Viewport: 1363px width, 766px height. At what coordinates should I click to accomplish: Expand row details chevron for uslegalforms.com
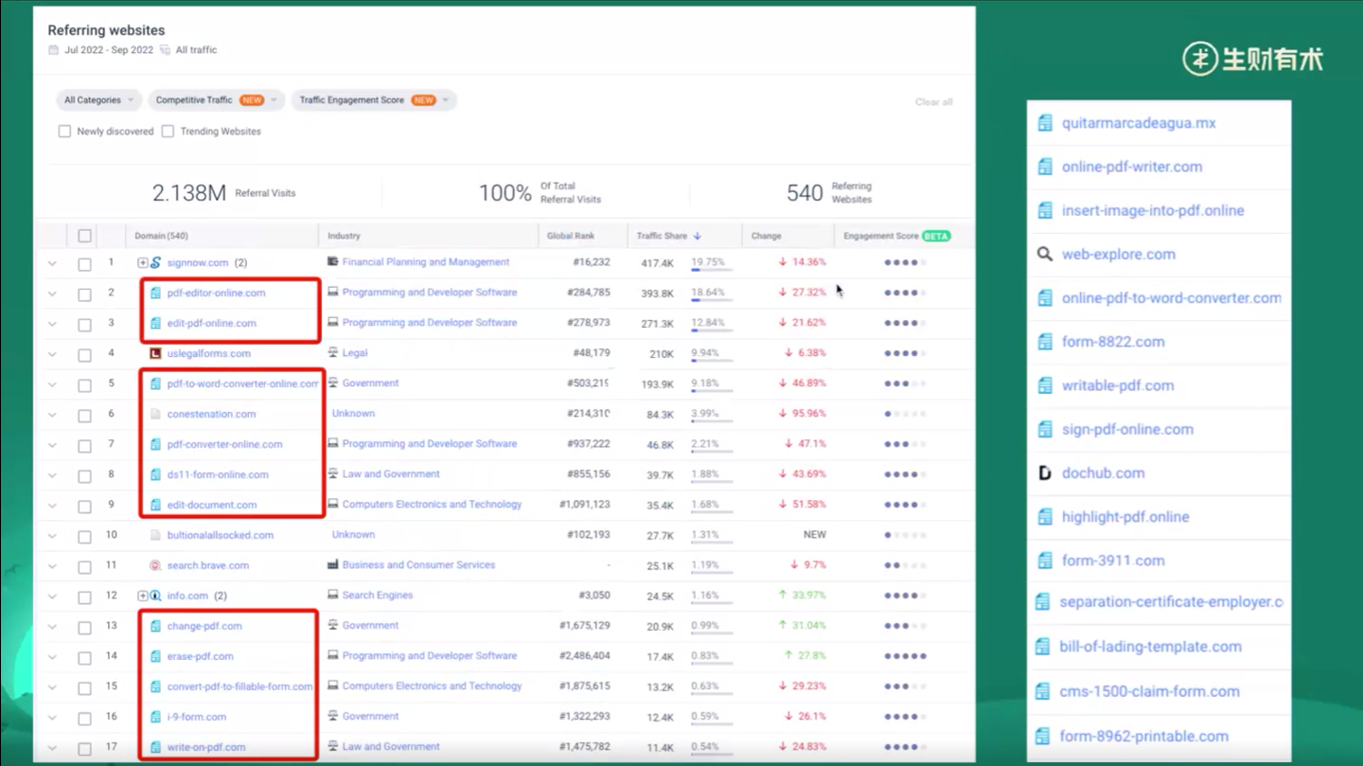(x=52, y=354)
